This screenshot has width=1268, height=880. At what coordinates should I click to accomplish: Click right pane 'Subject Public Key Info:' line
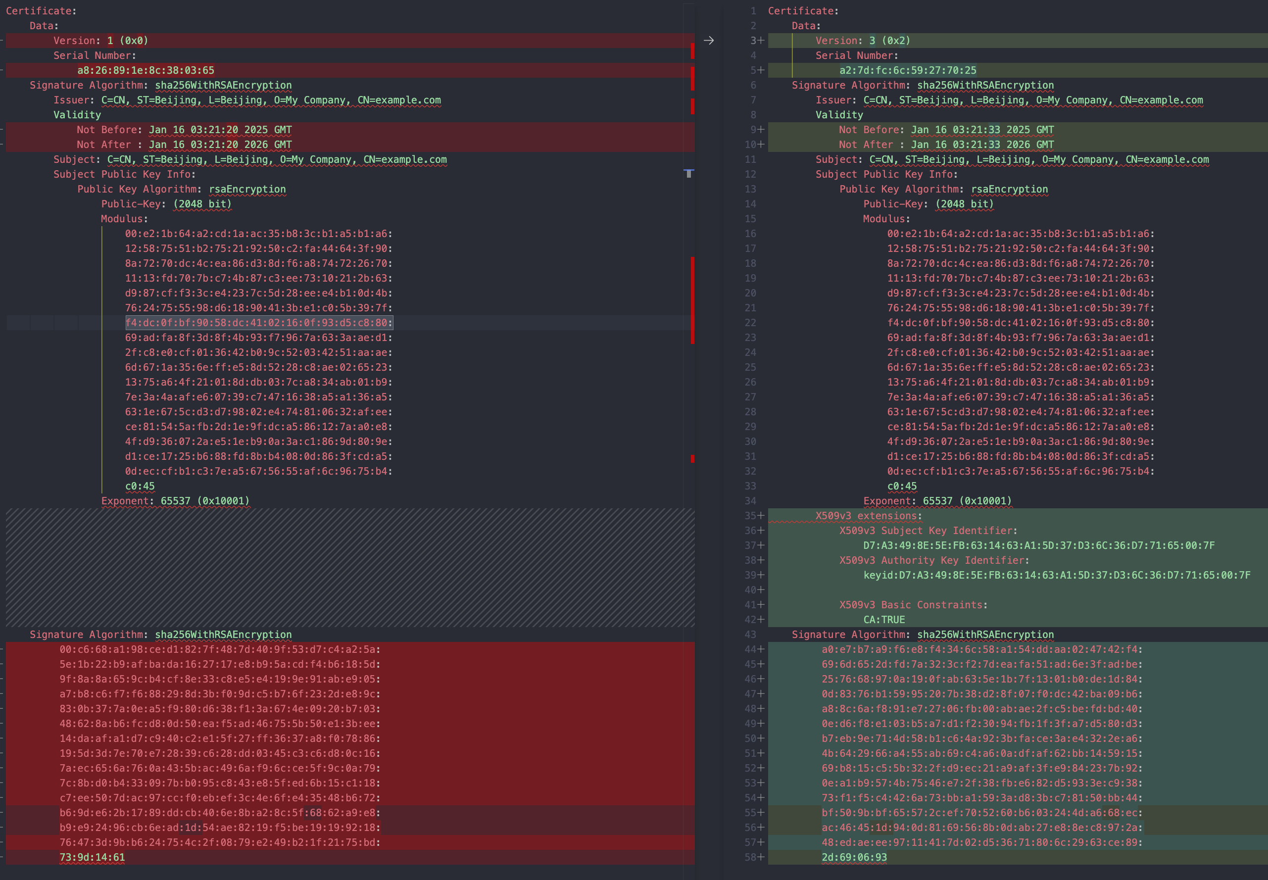click(886, 175)
